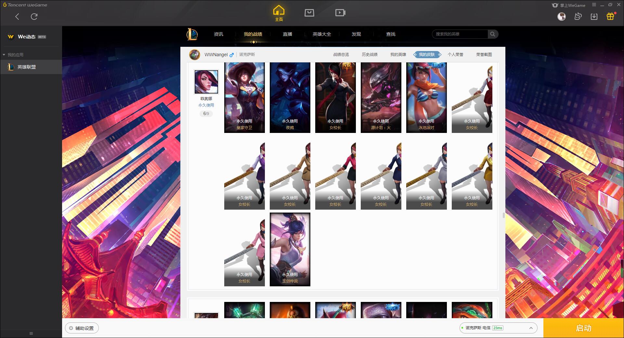Open the downloads icon
Screen dimensions: 624x338
(x=594, y=16)
